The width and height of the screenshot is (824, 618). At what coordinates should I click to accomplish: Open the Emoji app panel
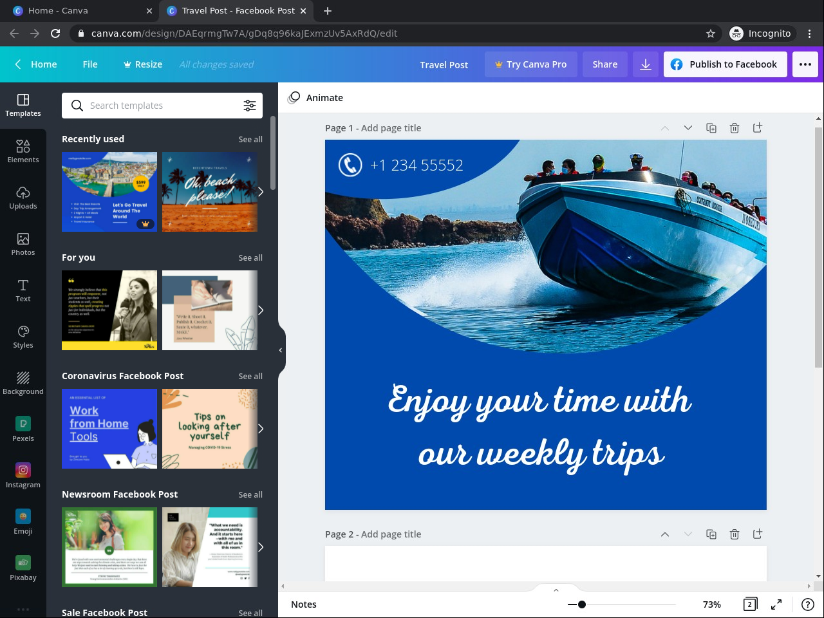23,523
